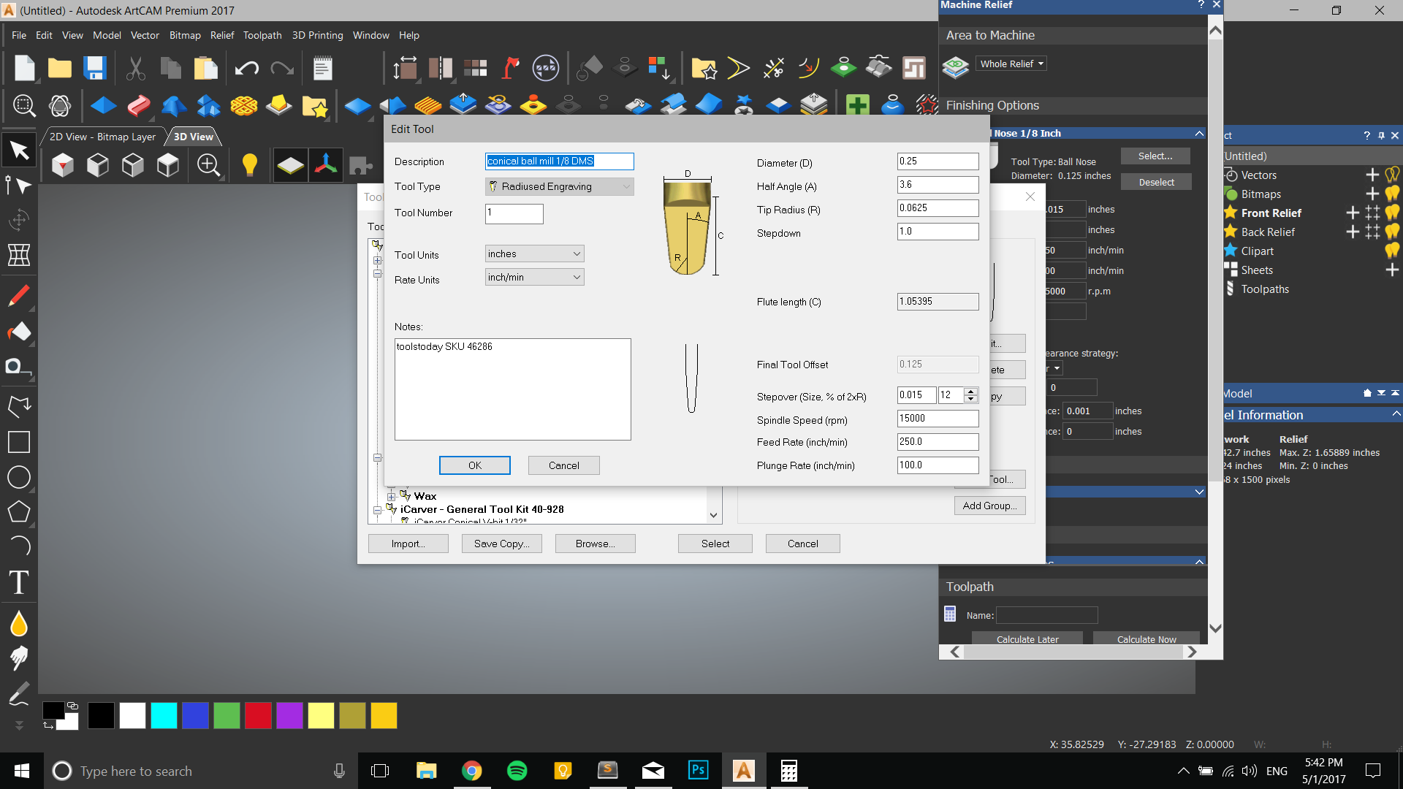Open Tool Type dropdown Radiused Engraving
The width and height of the screenshot is (1403, 789).
point(560,186)
